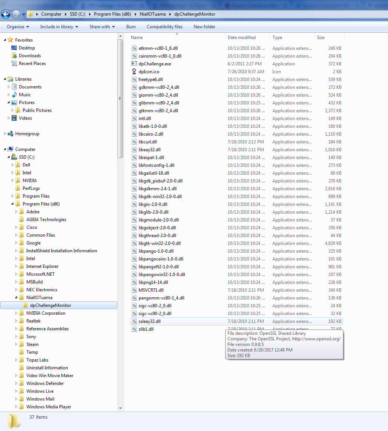Click the Computer icon in navigation pane
The image size is (388, 431).
pyautogui.click(x=10, y=149)
